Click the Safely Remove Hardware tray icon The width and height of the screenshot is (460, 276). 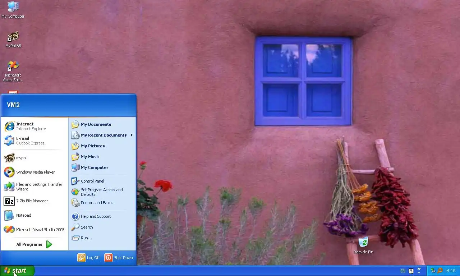click(x=433, y=271)
